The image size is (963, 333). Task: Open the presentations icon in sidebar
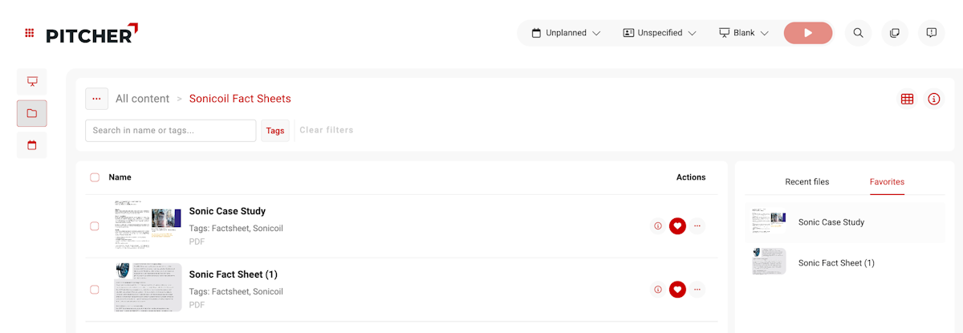[x=32, y=81]
